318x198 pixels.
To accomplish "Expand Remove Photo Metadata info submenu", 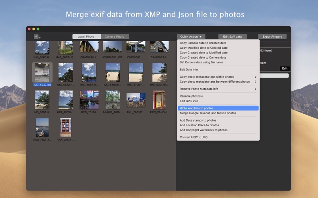I will click(218, 89).
